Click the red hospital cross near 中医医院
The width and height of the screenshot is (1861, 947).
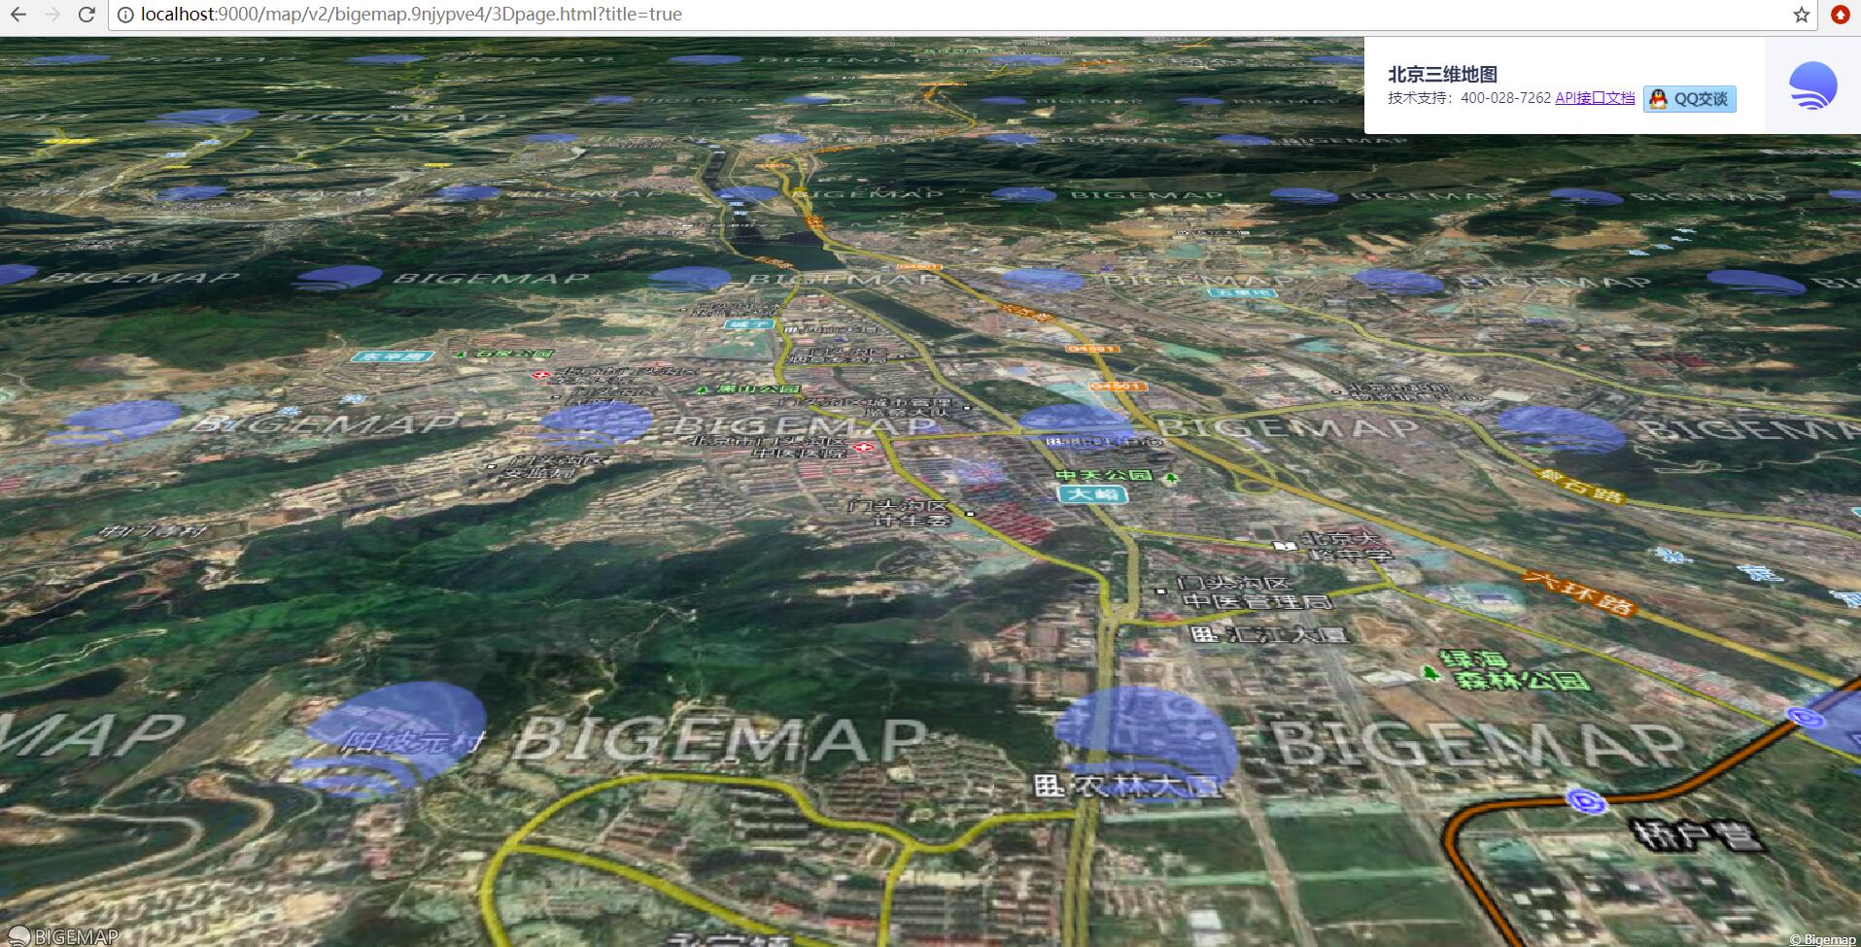[x=865, y=446]
